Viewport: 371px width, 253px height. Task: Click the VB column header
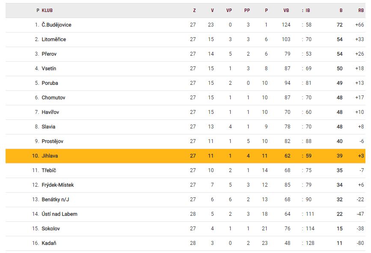pos(286,10)
